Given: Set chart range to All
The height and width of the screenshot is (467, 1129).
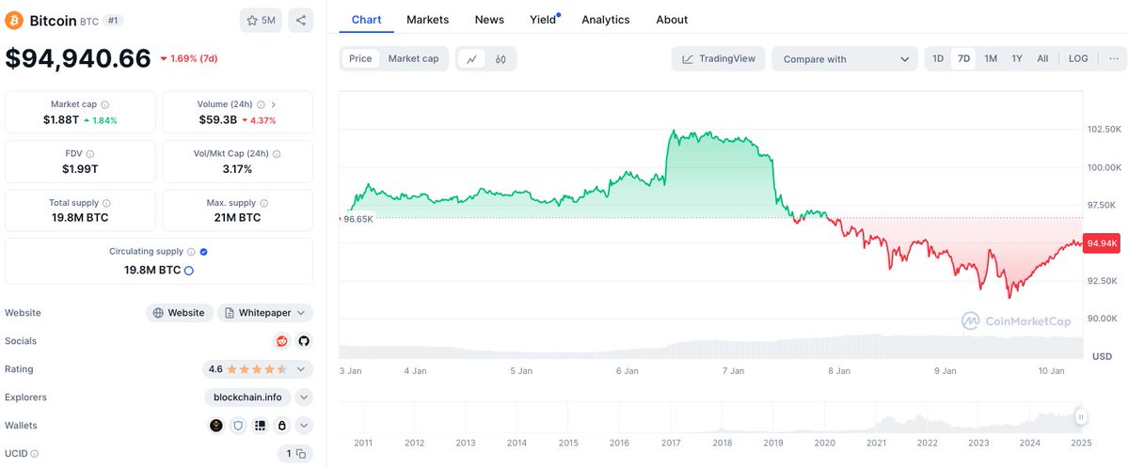Looking at the screenshot, I should pos(1042,58).
